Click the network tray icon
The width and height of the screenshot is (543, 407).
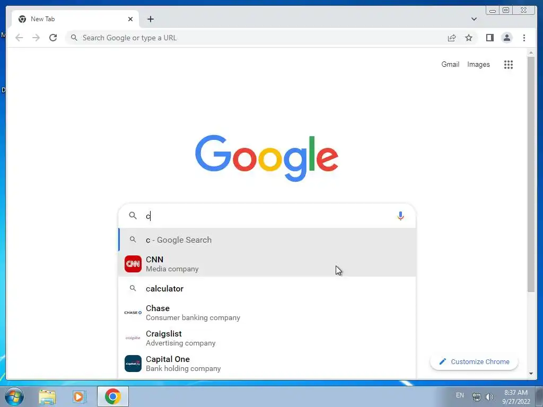tap(477, 396)
